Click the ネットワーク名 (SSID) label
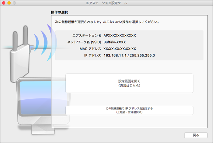This screenshot has width=213, height=143. point(84,42)
